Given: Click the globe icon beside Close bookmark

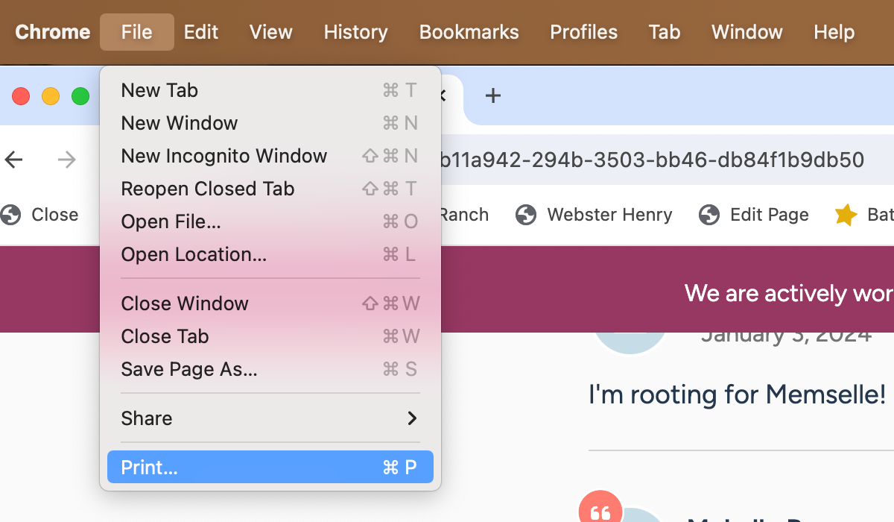Looking at the screenshot, I should click(x=11, y=215).
